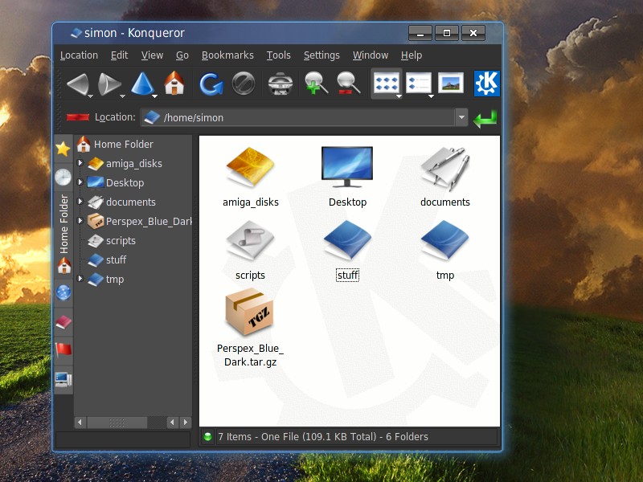Click the KDE gear logo icon
This screenshot has height=482, width=643.
click(x=487, y=84)
